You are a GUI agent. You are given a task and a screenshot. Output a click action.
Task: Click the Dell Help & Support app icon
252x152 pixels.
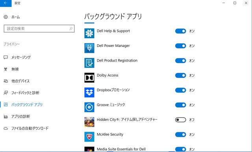89,33
